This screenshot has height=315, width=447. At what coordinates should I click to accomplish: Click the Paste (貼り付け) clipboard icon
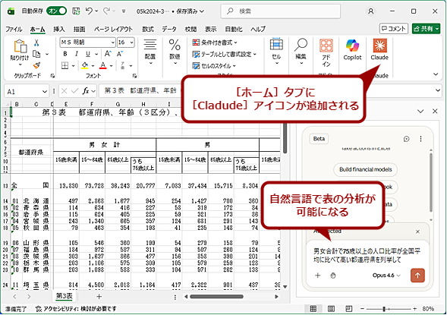click(x=20, y=46)
